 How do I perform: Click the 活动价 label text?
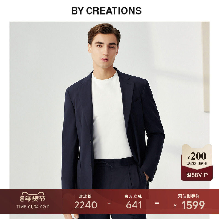(85, 196)
